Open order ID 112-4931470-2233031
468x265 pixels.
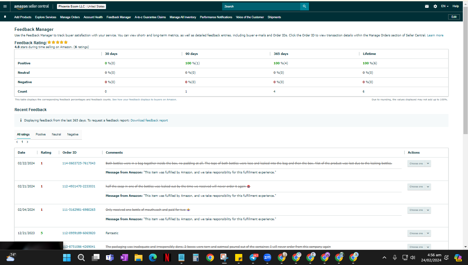click(79, 186)
